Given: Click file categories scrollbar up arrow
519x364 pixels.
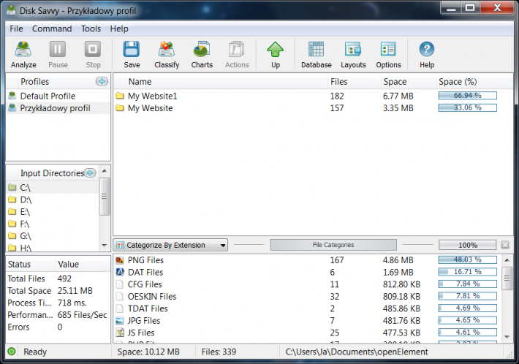Looking at the screenshot, I should pos(507,260).
